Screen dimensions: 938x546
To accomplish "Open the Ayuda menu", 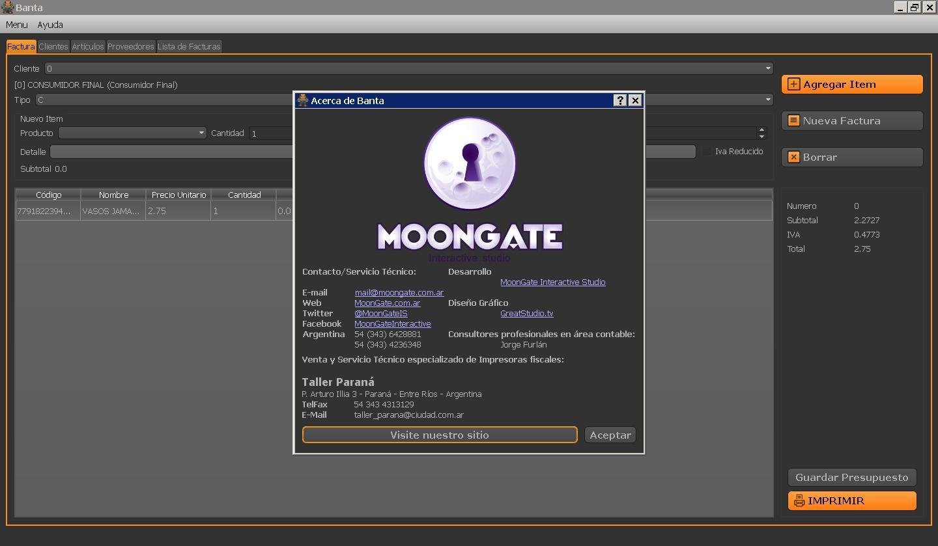I will 50,25.
